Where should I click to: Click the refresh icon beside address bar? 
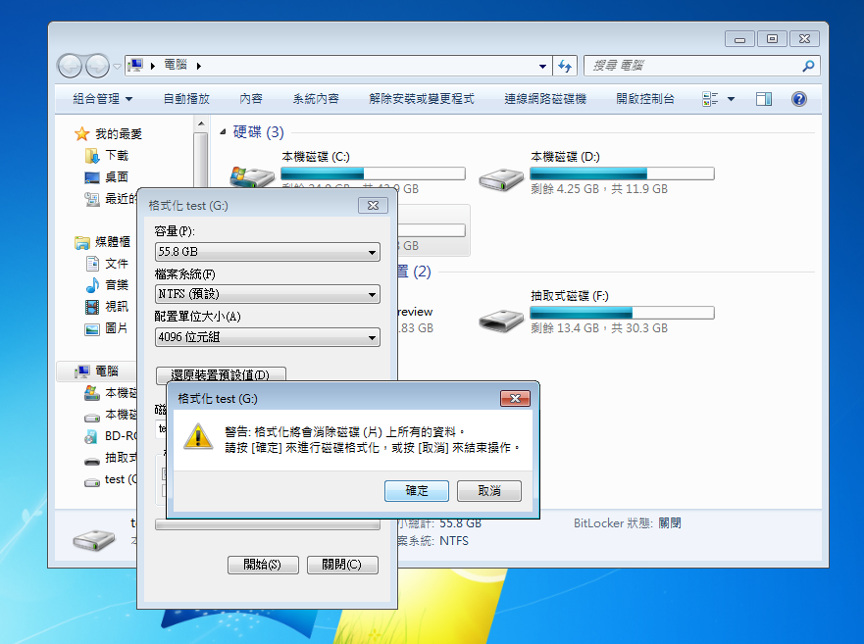pyautogui.click(x=565, y=66)
